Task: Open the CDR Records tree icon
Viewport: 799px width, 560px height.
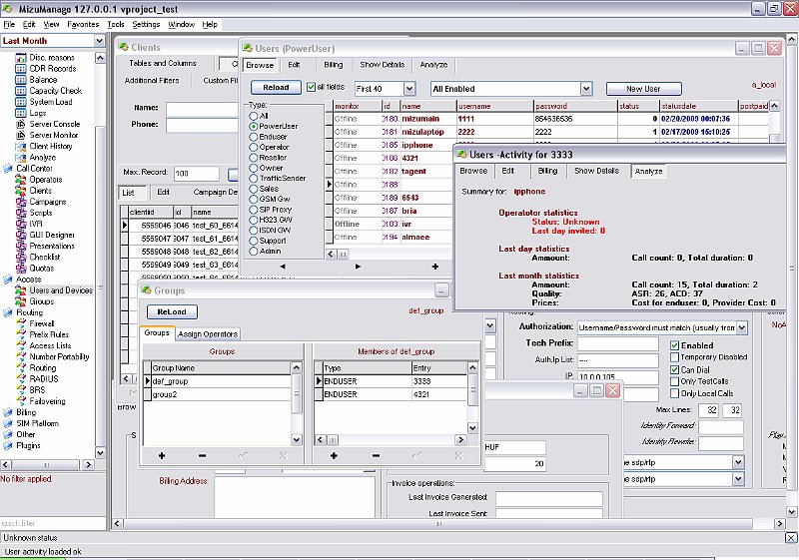Action: pos(20,69)
